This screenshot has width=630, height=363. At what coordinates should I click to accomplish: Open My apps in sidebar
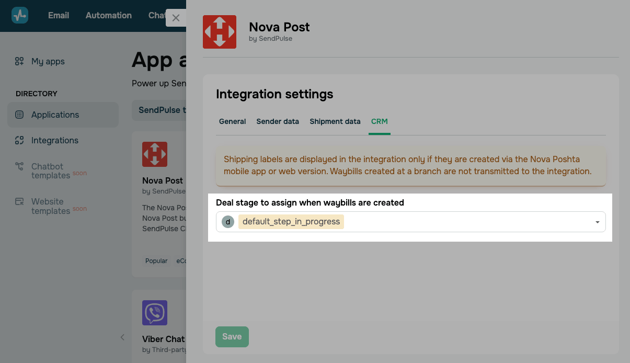point(48,61)
